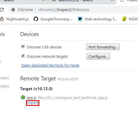
Task: Click the inspect link under app.js
Action: click(x=33, y=103)
